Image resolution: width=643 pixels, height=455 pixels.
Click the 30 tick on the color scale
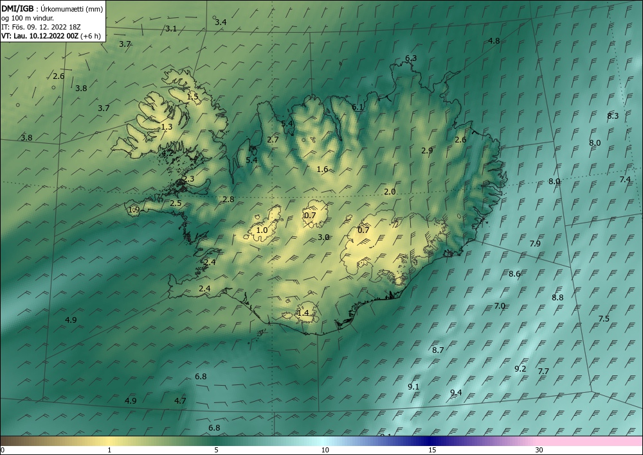click(539, 450)
